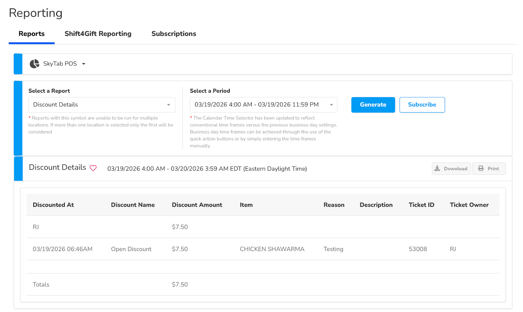This screenshot has width=523, height=312.
Task: Open the Subscriptions tab
Action: [174, 34]
